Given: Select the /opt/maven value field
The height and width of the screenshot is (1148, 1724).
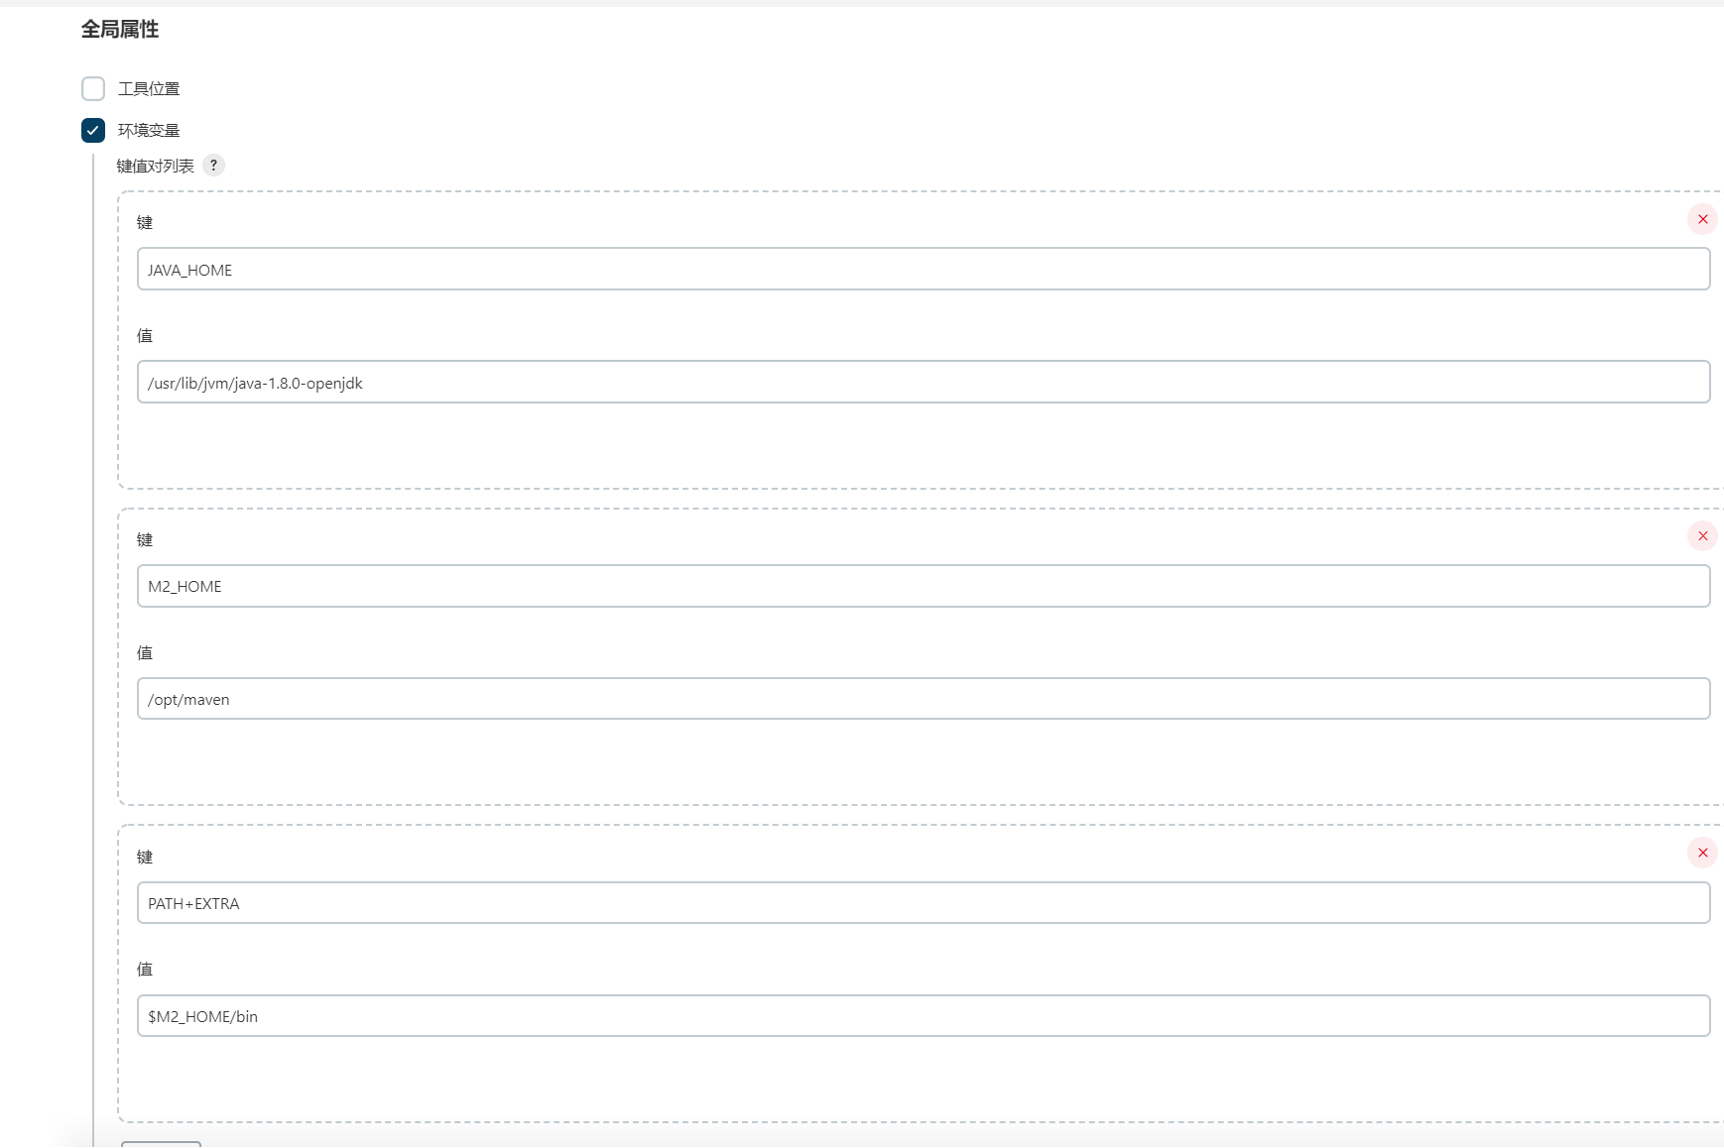Looking at the screenshot, I should click(x=923, y=699).
